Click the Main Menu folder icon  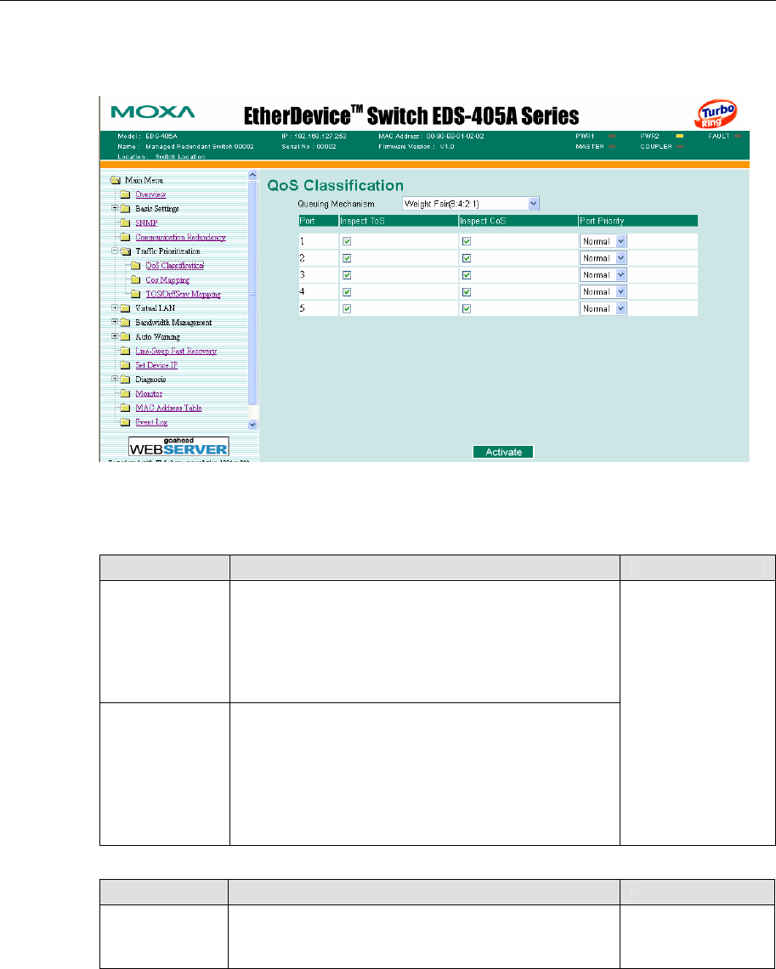(115, 180)
